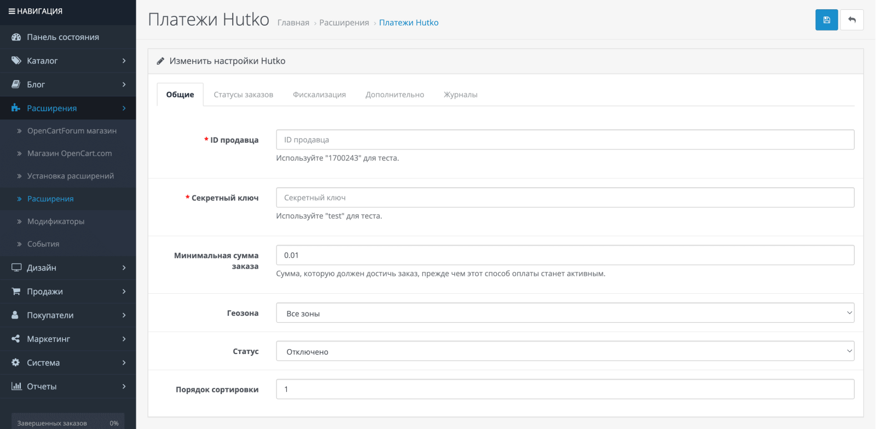Click the blue save floppy-disk button

tap(826, 20)
